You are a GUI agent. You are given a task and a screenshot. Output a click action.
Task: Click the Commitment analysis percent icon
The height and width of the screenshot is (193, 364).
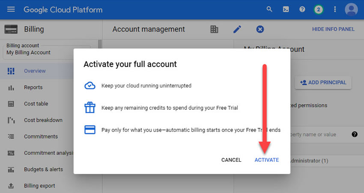coord(11,153)
